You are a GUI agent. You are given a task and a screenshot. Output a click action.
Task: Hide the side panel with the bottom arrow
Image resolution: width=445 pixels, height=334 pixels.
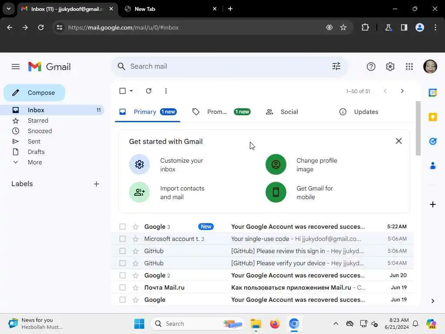(432, 301)
